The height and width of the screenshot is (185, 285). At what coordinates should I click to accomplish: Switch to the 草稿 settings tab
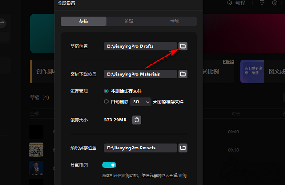(83, 21)
